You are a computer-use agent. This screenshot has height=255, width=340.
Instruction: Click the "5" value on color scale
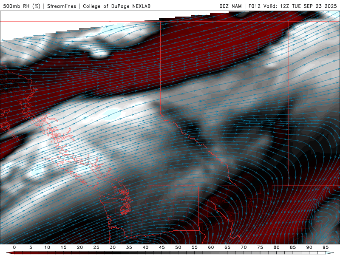31,247
